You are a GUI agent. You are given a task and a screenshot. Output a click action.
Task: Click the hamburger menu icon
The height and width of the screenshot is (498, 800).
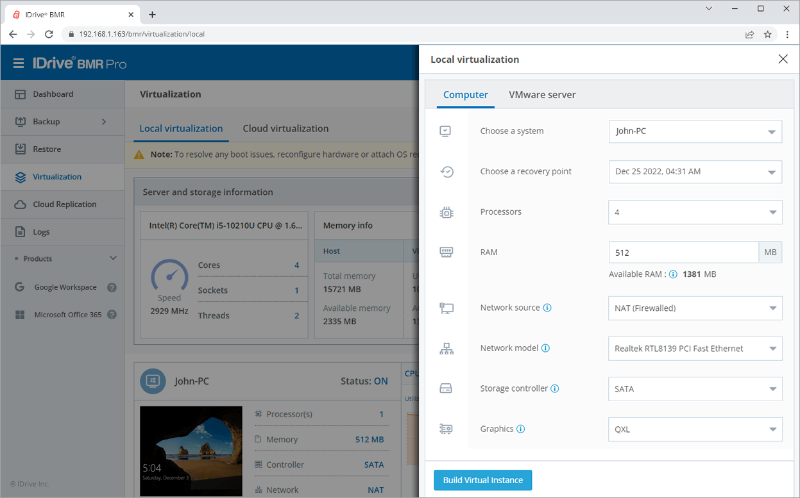point(19,63)
